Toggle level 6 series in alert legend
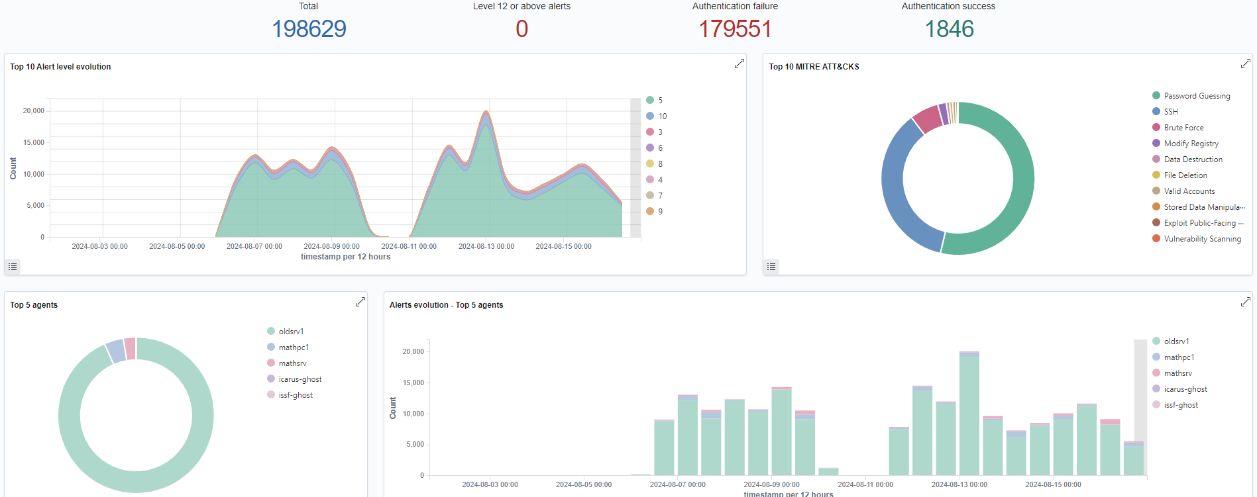This screenshot has width=1257, height=497. (x=655, y=148)
